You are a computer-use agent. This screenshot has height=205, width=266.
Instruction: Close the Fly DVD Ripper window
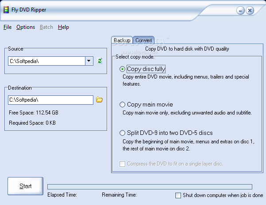coord(250,11)
